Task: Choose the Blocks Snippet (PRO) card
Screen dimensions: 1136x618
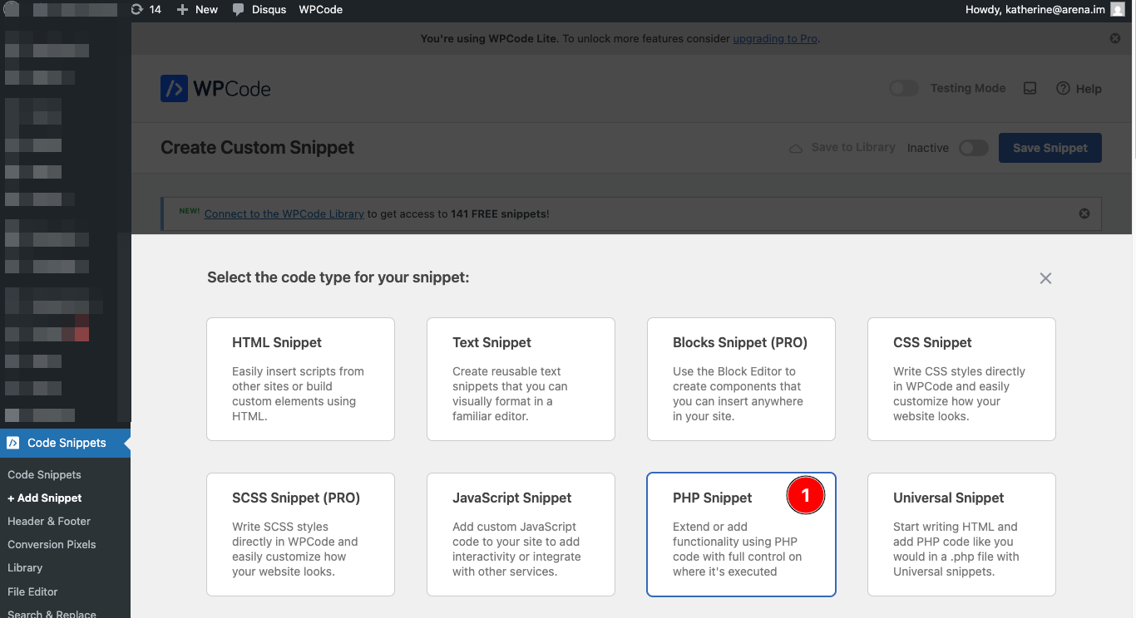Action: (741, 379)
